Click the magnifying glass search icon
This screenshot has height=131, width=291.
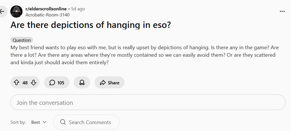pyautogui.click(x=63, y=122)
